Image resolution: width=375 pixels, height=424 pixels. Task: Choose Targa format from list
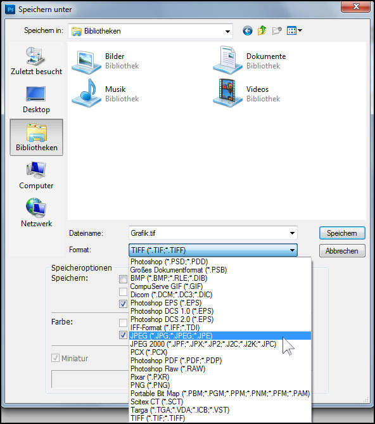tap(220, 410)
